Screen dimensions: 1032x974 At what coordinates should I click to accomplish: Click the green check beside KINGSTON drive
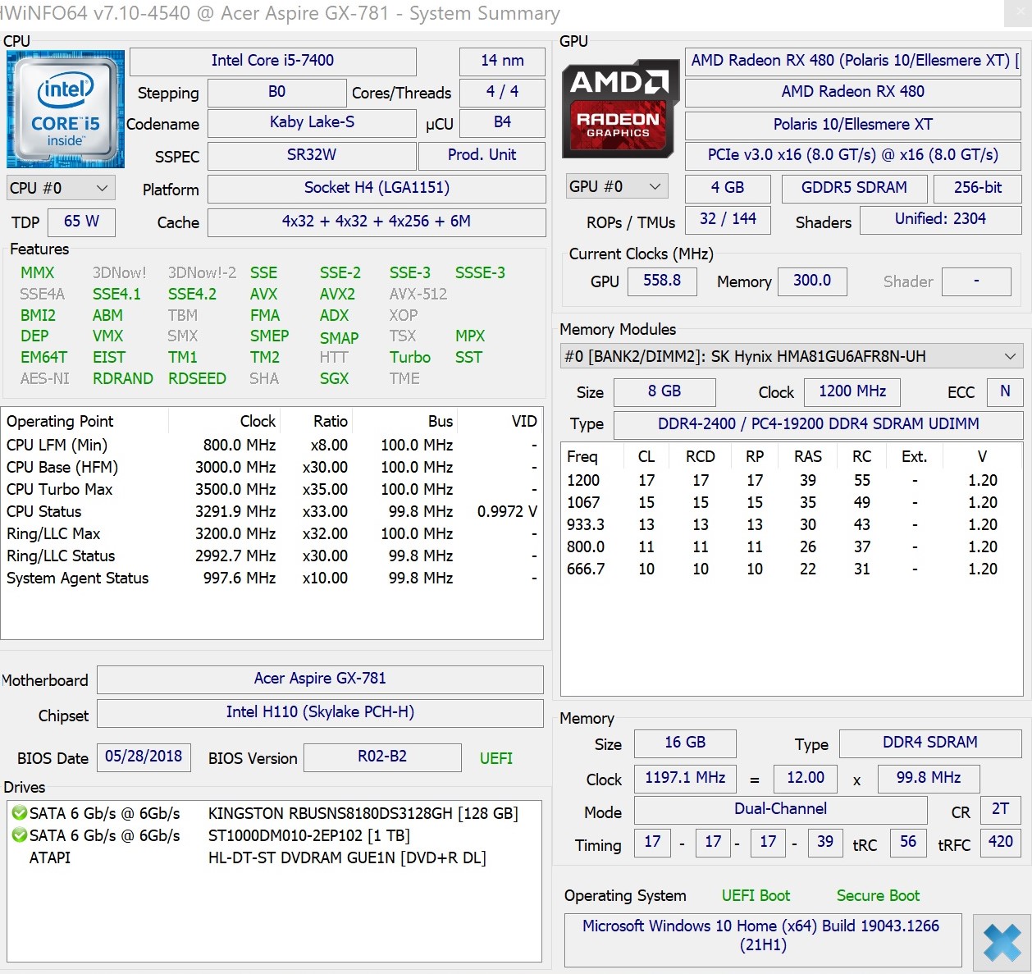(20, 813)
